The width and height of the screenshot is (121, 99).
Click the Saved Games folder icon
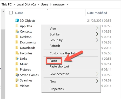(x=17, y=75)
